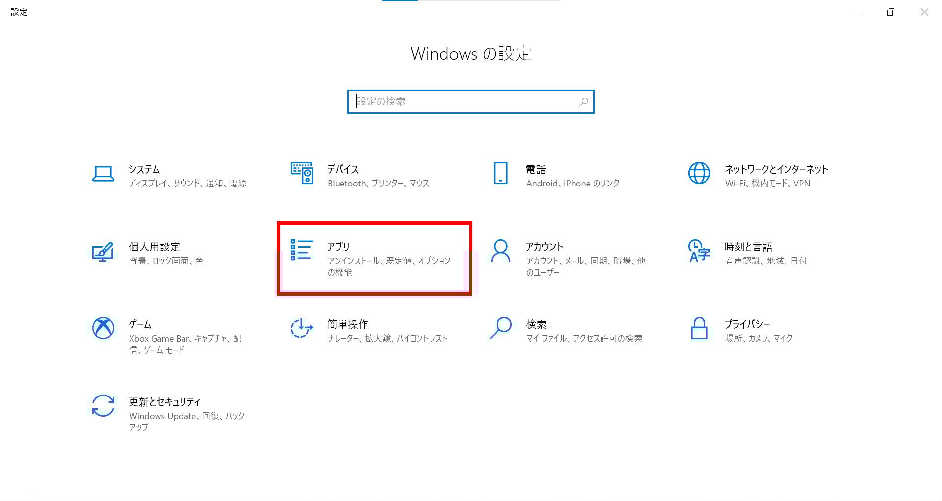
Task: Open the globe icon for ネットワークとインターネット
Action: (699, 173)
